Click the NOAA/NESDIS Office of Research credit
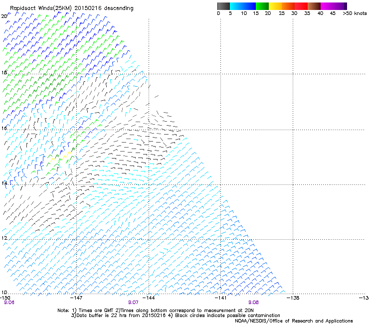 click(x=294, y=321)
